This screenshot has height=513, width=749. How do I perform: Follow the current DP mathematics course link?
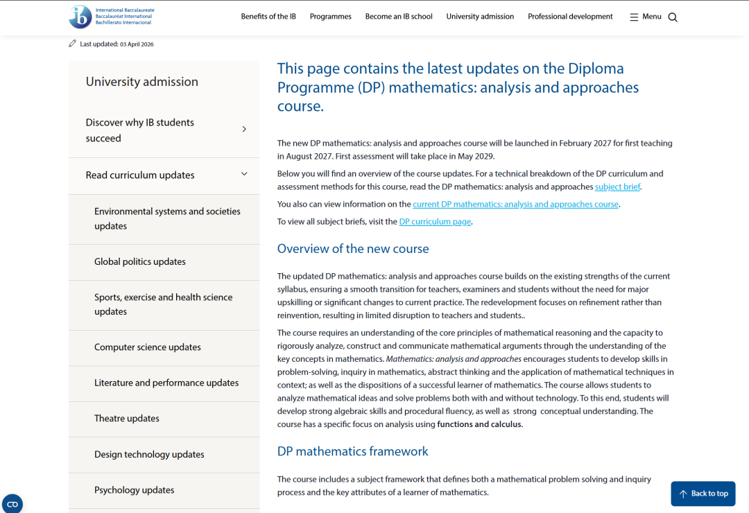point(515,204)
